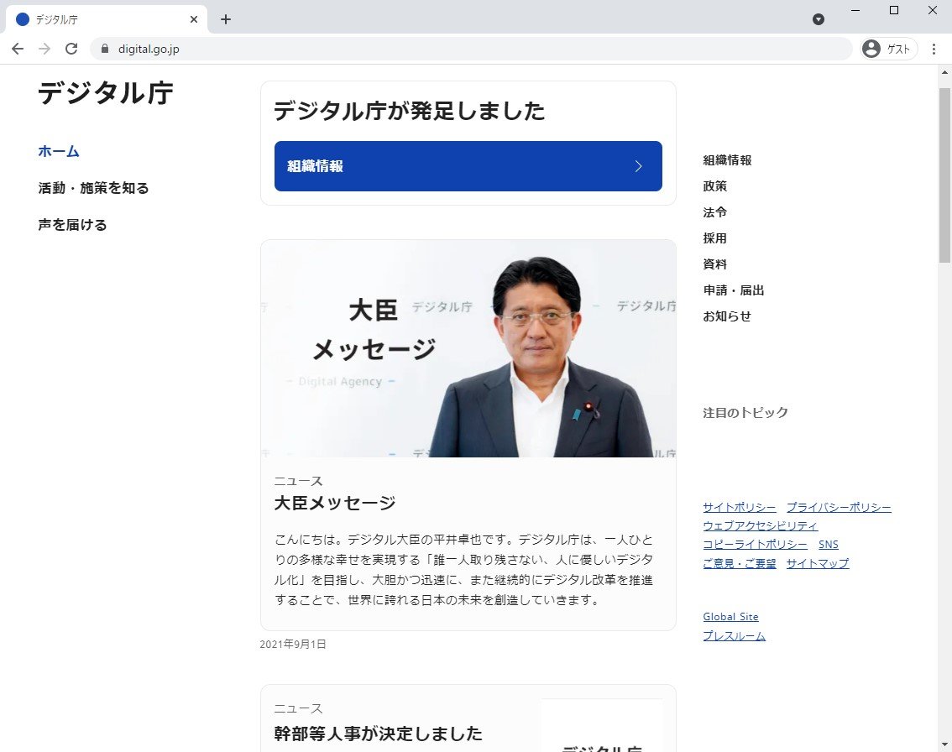Click the padlock site info icon
This screenshot has width=952, height=752.
point(105,49)
